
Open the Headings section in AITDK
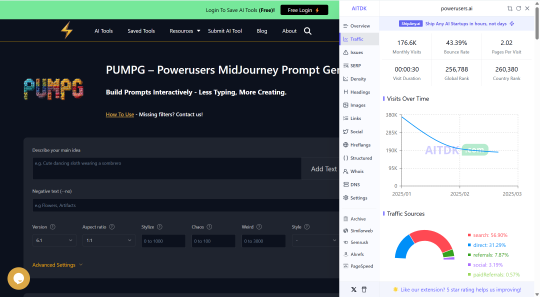pyautogui.click(x=359, y=92)
